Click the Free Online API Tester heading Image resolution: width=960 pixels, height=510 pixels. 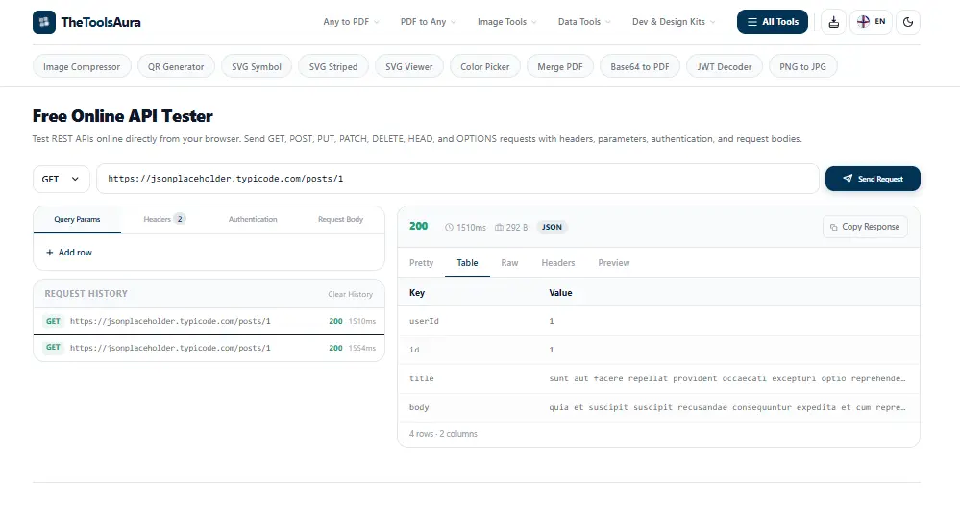click(x=122, y=115)
